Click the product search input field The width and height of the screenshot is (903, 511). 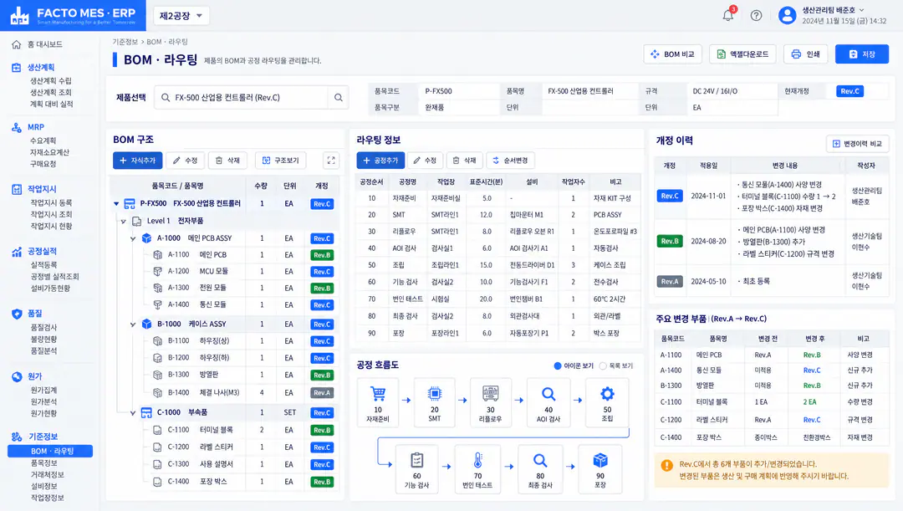tap(242, 97)
